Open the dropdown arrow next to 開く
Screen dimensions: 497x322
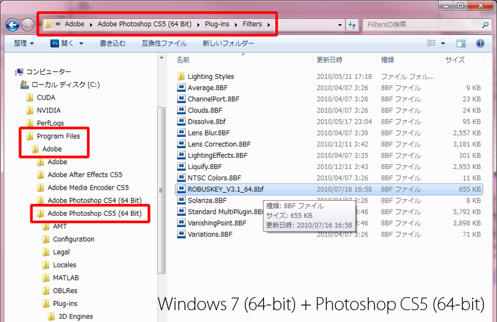click(81, 44)
